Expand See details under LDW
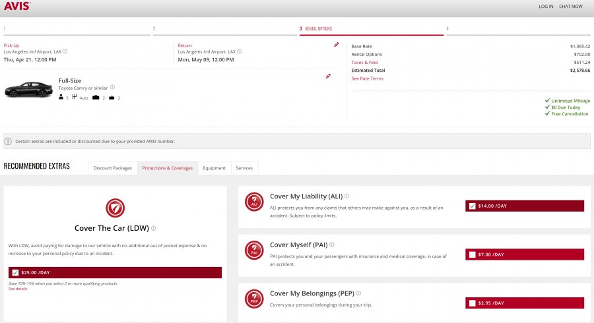594x323 pixels. point(18,289)
